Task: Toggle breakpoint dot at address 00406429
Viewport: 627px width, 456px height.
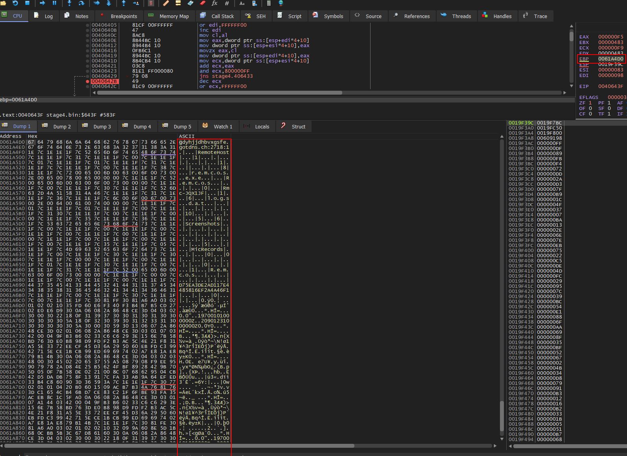Action: [88, 76]
